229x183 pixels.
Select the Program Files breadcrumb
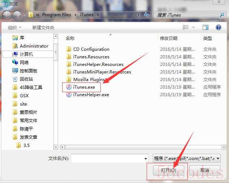57,15
